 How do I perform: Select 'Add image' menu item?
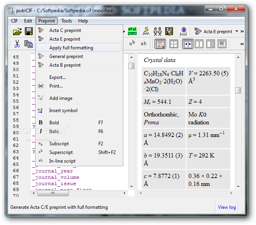[x=79, y=98]
